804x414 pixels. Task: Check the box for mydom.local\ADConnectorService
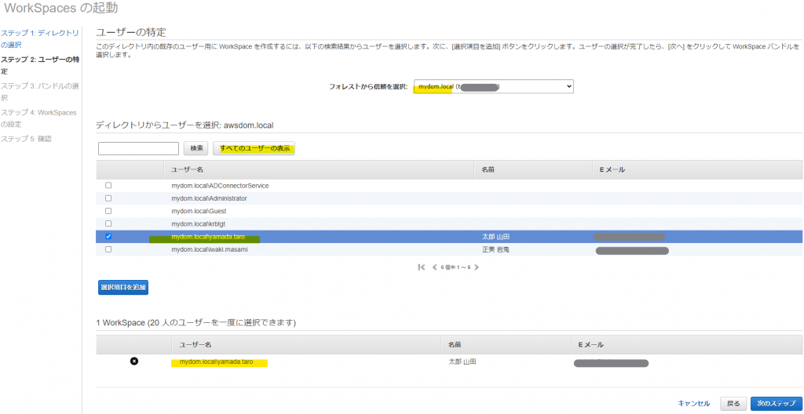[108, 186]
